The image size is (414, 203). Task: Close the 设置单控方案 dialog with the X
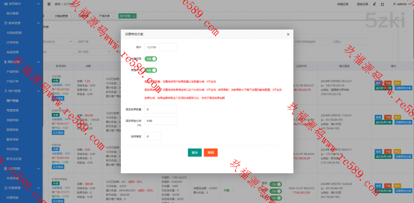coord(288,34)
